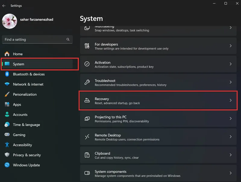Click the magnifier search icon
The image size is (241, 182).
pyautogui.click(x=68, y=39)
